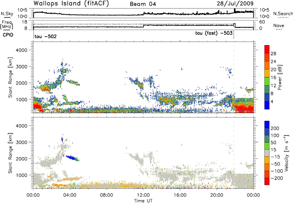
Task: Pick the light green 12–16 dB colorbar segment
Action: coord(267,81)
